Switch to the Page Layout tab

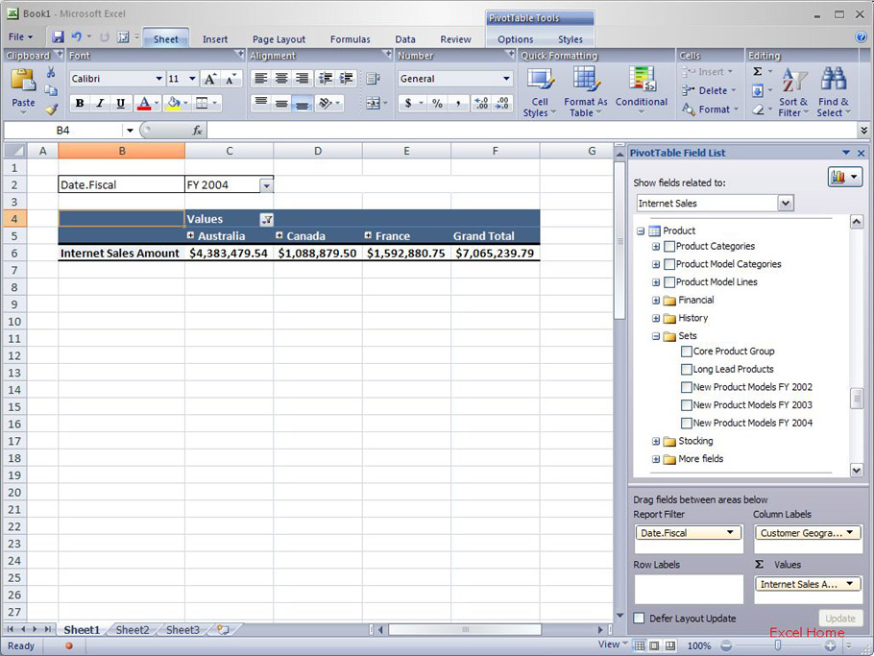pyautogui.click(x=279, y=39)
